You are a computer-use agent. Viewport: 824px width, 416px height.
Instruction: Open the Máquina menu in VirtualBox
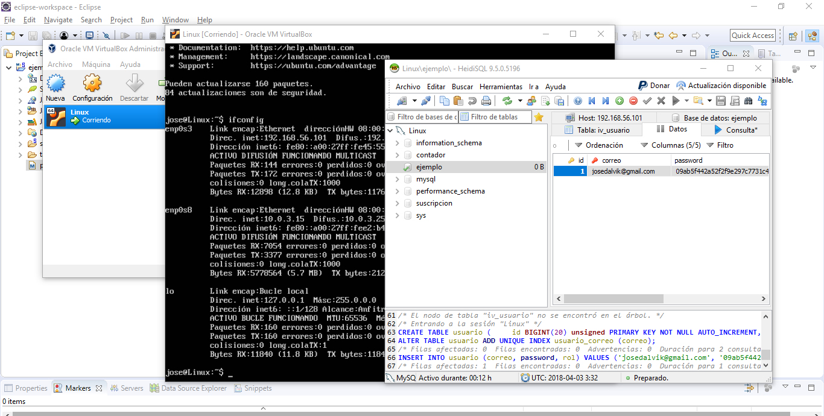(96, 65)
